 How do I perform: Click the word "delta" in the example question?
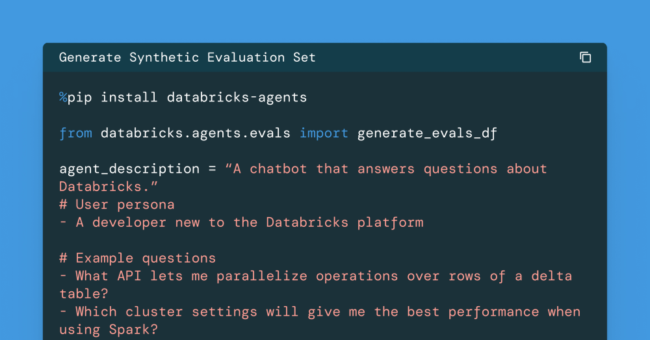click(x=551, y=276)
